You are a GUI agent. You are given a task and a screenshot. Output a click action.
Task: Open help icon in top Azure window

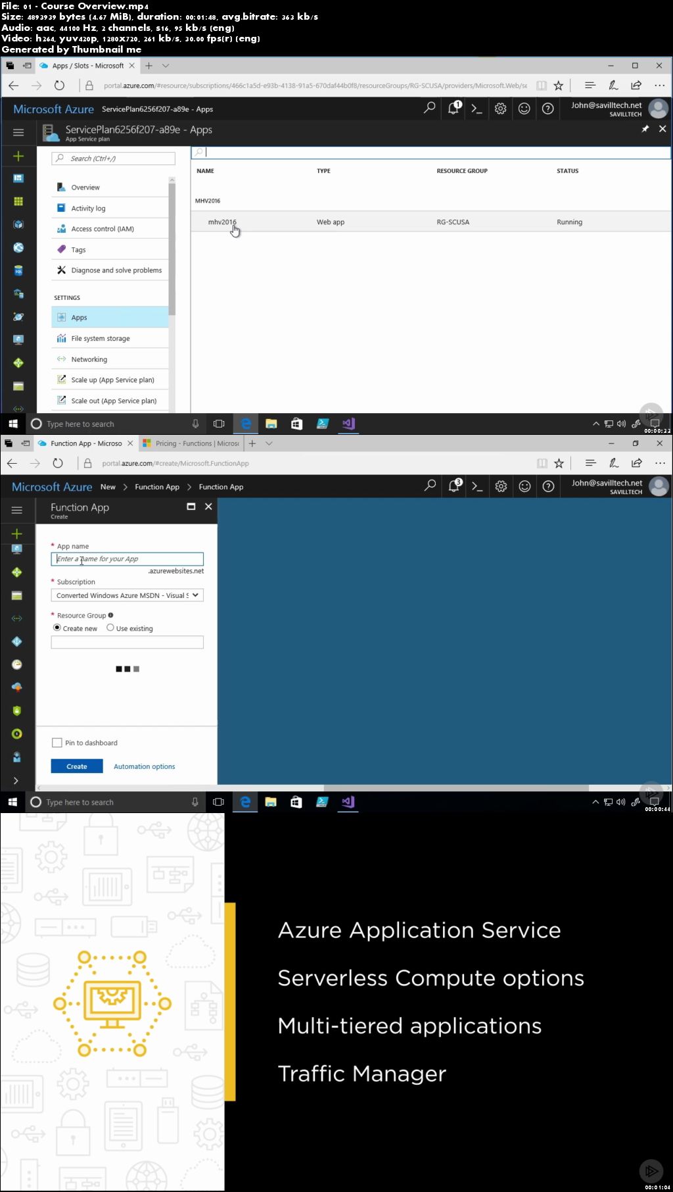pos(547,109)
